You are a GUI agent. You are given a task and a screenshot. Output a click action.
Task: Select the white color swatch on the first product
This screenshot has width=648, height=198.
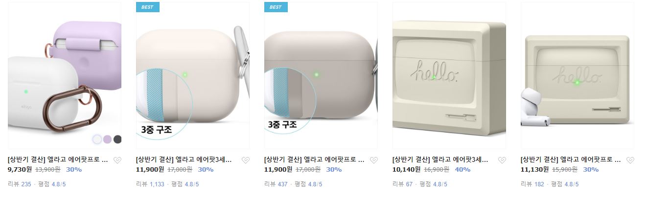97,140
